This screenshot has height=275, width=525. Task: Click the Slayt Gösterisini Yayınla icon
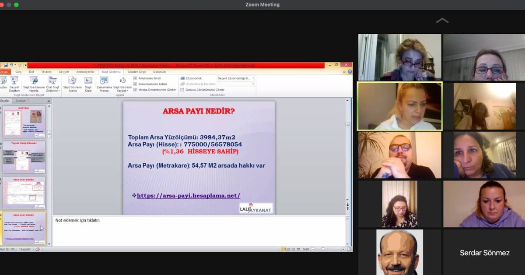(34, 81)
